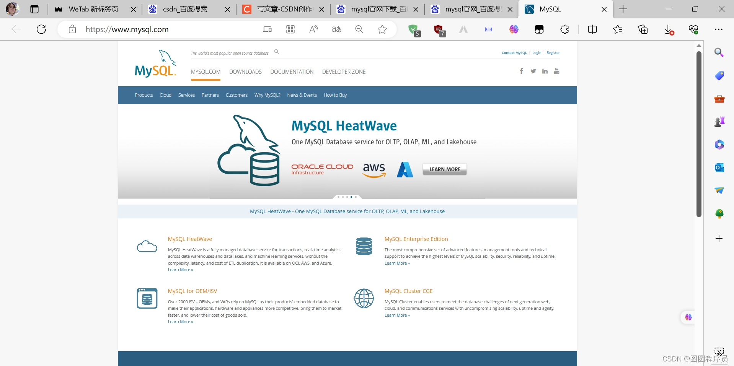This screenshot has width=734, height=366.
Task: Click the Login link
Action: point(537,53)
